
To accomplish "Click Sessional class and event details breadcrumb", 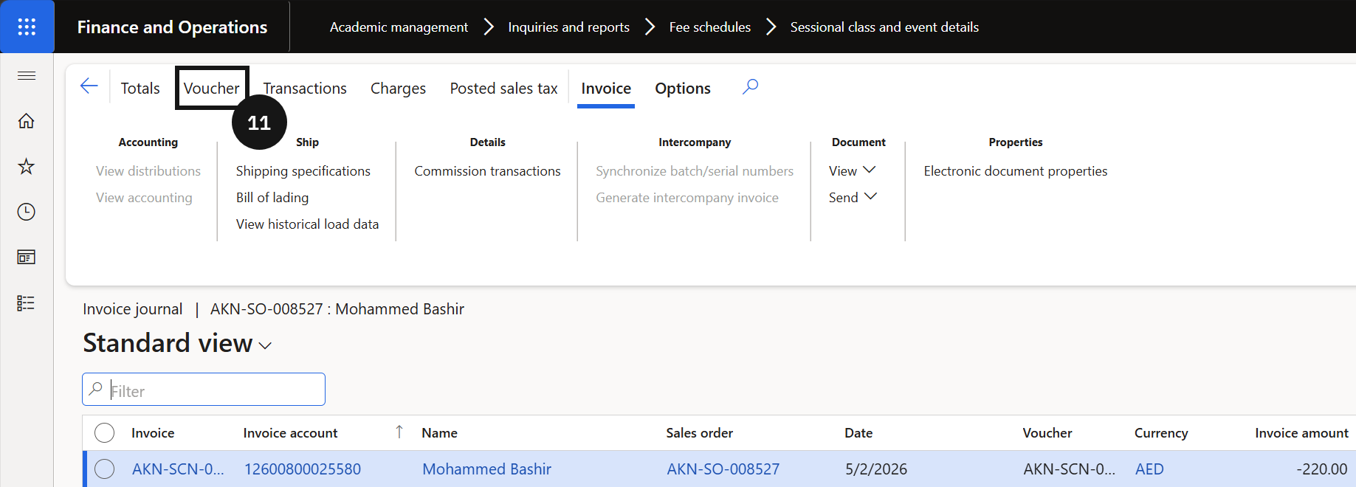I will pos(884,27).
